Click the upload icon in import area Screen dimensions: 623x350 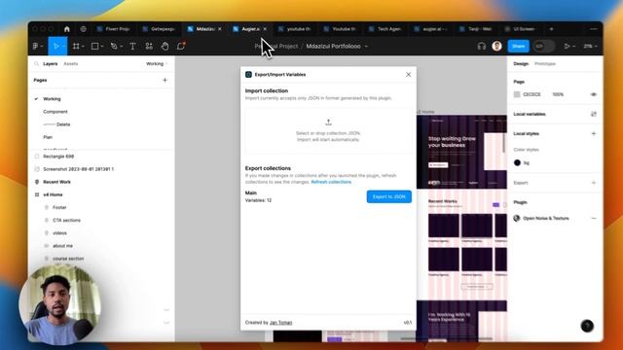pyautogui.click(x=329, y=122)
